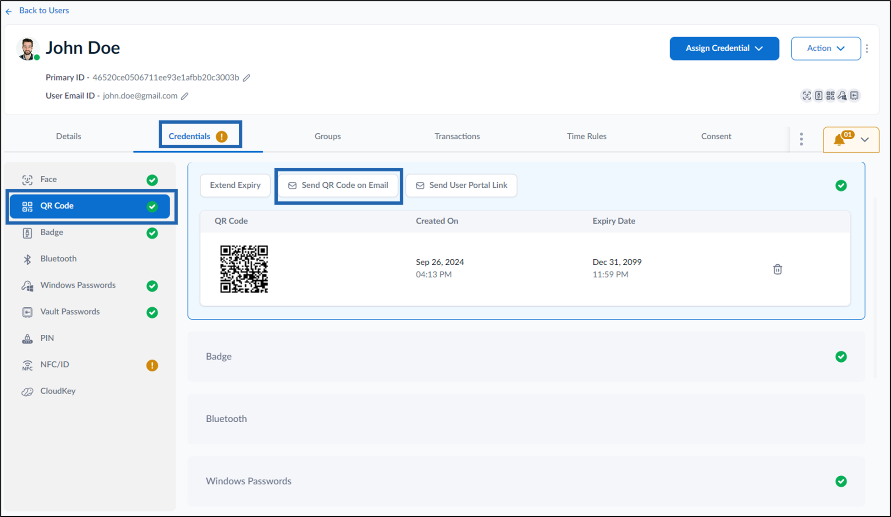Expand the notifications chevron
The image size is (891, 517).
point(865,140)
